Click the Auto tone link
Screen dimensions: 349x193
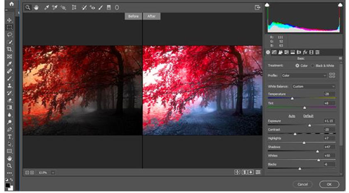pyautogui.click(x=292, y=116)
